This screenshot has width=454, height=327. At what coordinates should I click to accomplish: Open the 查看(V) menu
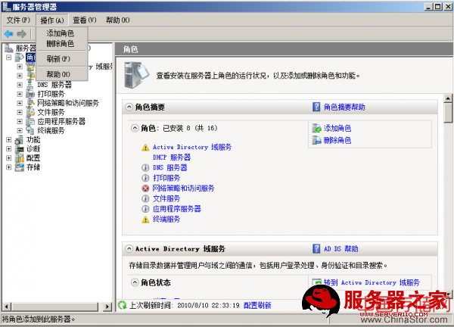tap(84, 20)
